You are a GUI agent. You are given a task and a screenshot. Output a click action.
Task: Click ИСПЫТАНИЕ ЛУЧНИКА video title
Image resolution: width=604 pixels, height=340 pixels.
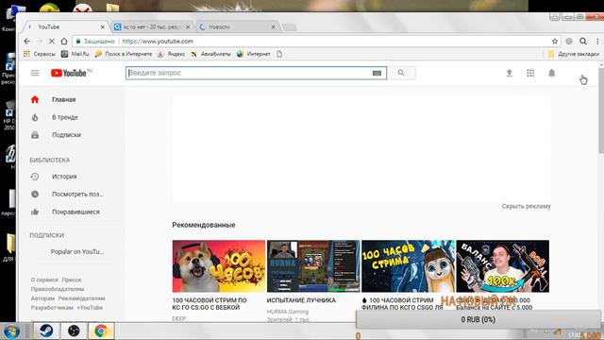click(x=301, y=300)
